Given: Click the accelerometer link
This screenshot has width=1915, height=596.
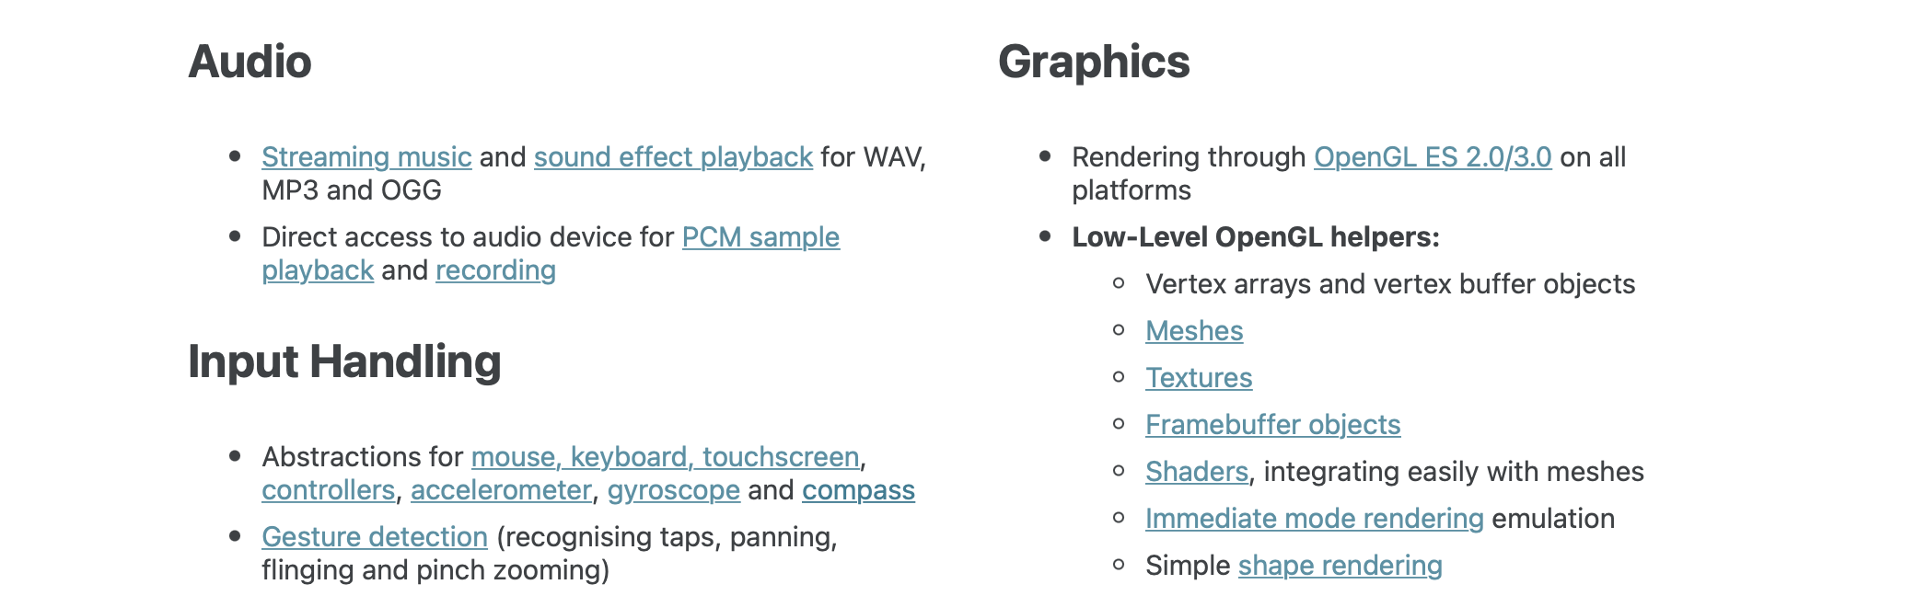Looking at the screenshot, I should tap(501, 490).
